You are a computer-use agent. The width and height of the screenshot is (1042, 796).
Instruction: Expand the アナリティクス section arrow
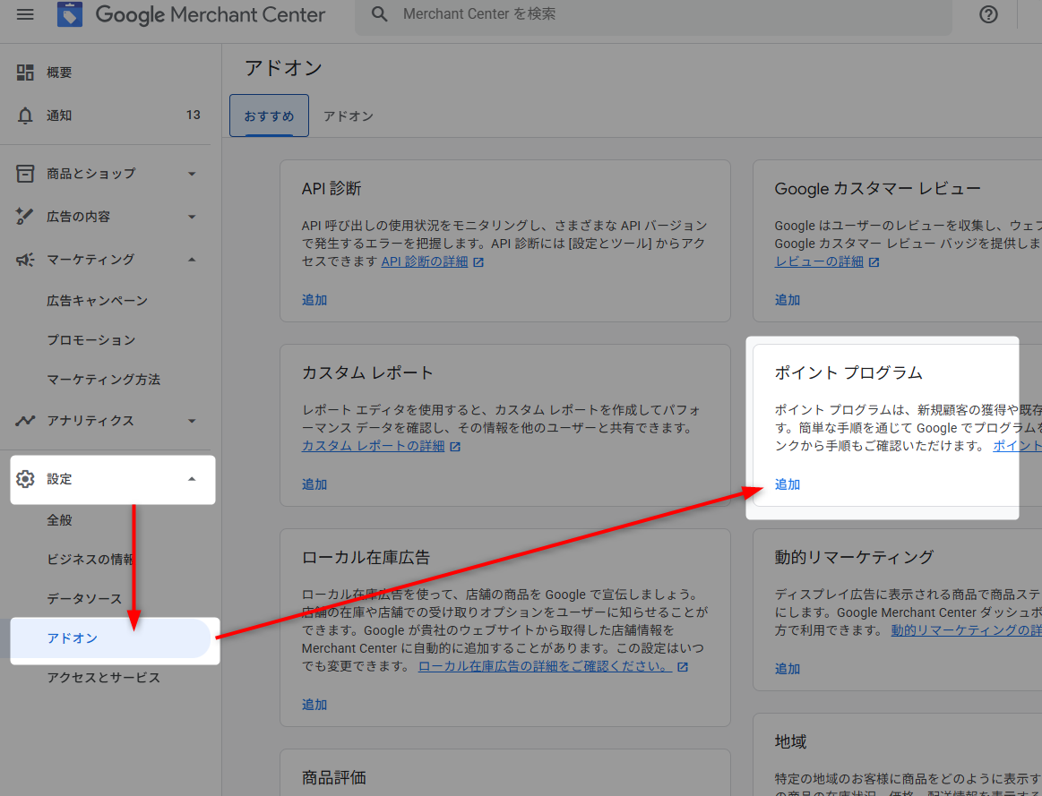[192, 421]
